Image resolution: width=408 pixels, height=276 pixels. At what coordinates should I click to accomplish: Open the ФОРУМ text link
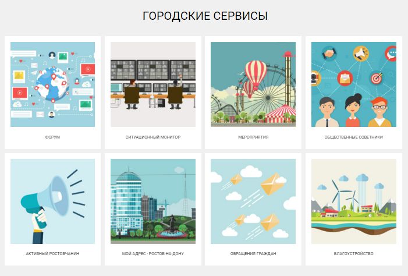coord(52,137)
